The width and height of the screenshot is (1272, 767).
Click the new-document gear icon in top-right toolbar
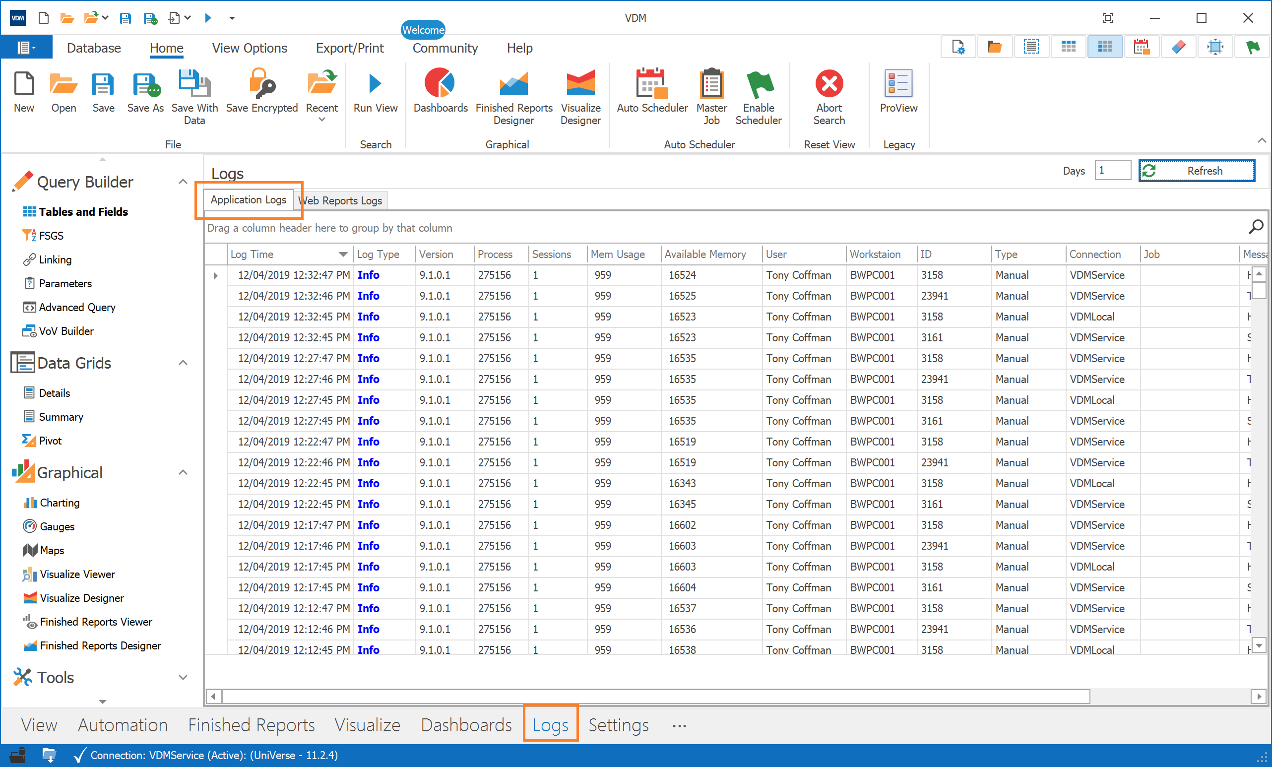(x=958, y=48)
